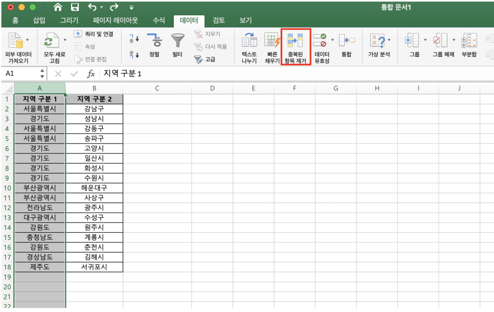
Task: Select the cell containing 강남구
Action: pyautogui.click(x=94, y=109)
